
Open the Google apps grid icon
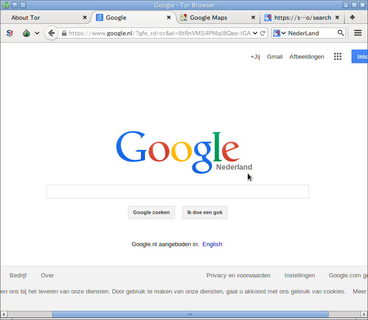[338, 56]
